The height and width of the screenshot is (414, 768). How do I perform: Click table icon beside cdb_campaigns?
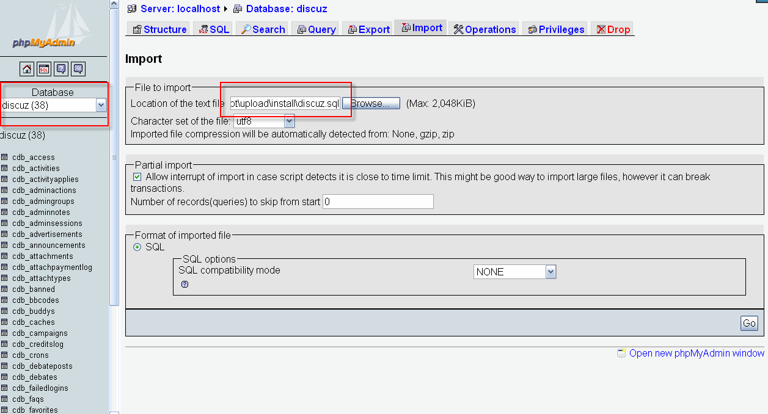(x=4, y=333)
